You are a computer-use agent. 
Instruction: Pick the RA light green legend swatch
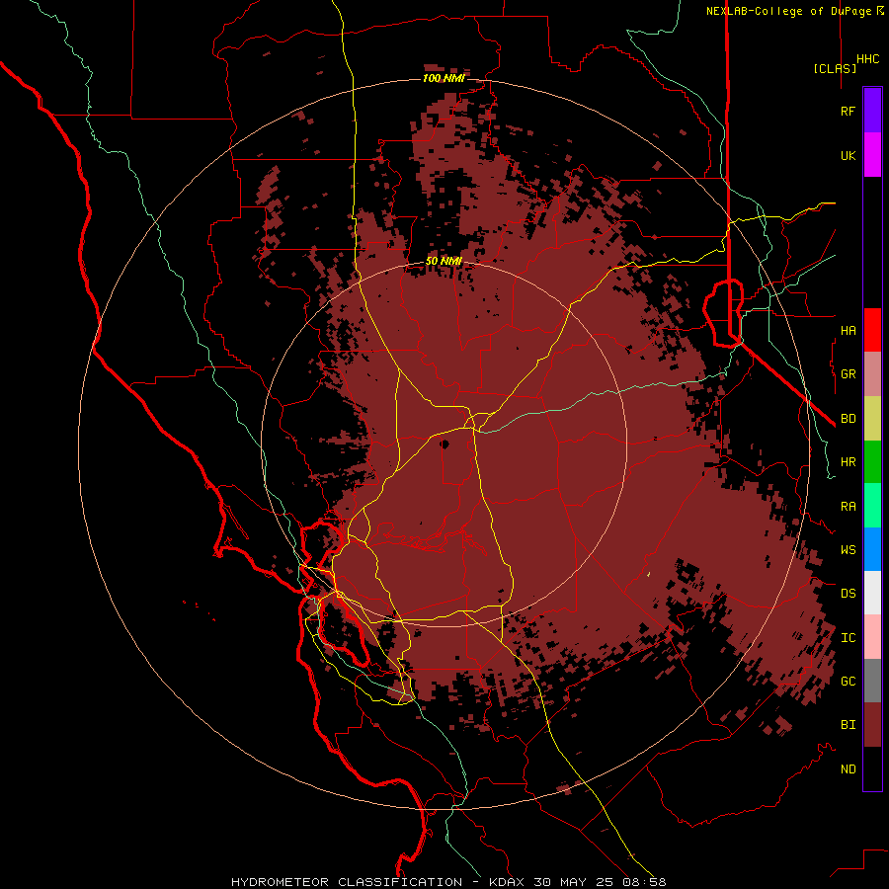coord(872,506)
